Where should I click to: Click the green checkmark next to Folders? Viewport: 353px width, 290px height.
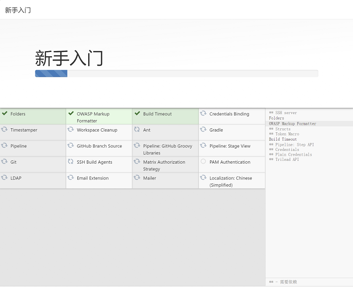5,113
